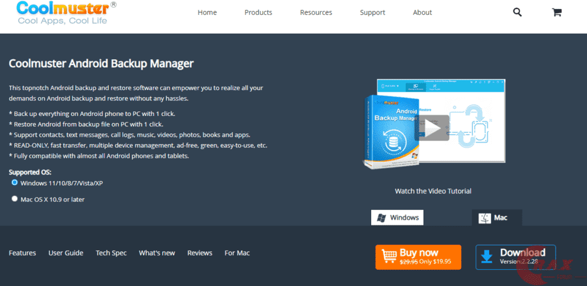Click the shopping cart icon on Buy now

coord(389,257)
